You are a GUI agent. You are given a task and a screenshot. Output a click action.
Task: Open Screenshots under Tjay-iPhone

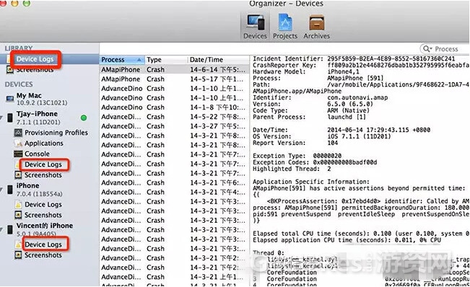pos(43,175)
